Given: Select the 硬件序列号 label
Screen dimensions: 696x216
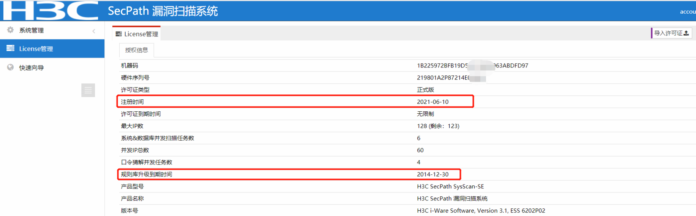Looking at the screenshot, I should click(x=135, y=78).
